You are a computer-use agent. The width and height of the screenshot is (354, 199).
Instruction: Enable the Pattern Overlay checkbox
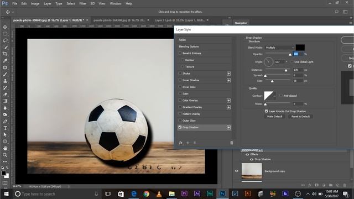(x=180, y=114)
